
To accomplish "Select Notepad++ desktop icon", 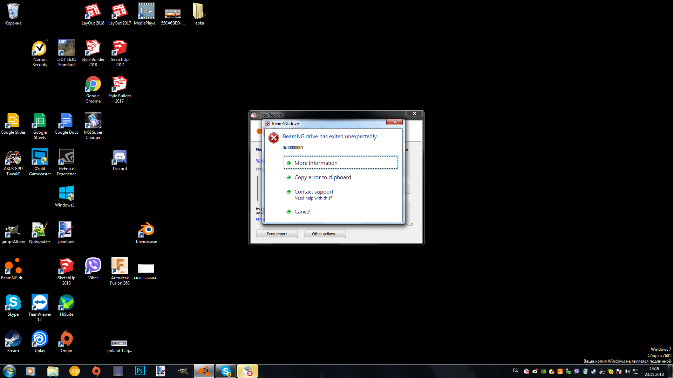I will (40, 233).
